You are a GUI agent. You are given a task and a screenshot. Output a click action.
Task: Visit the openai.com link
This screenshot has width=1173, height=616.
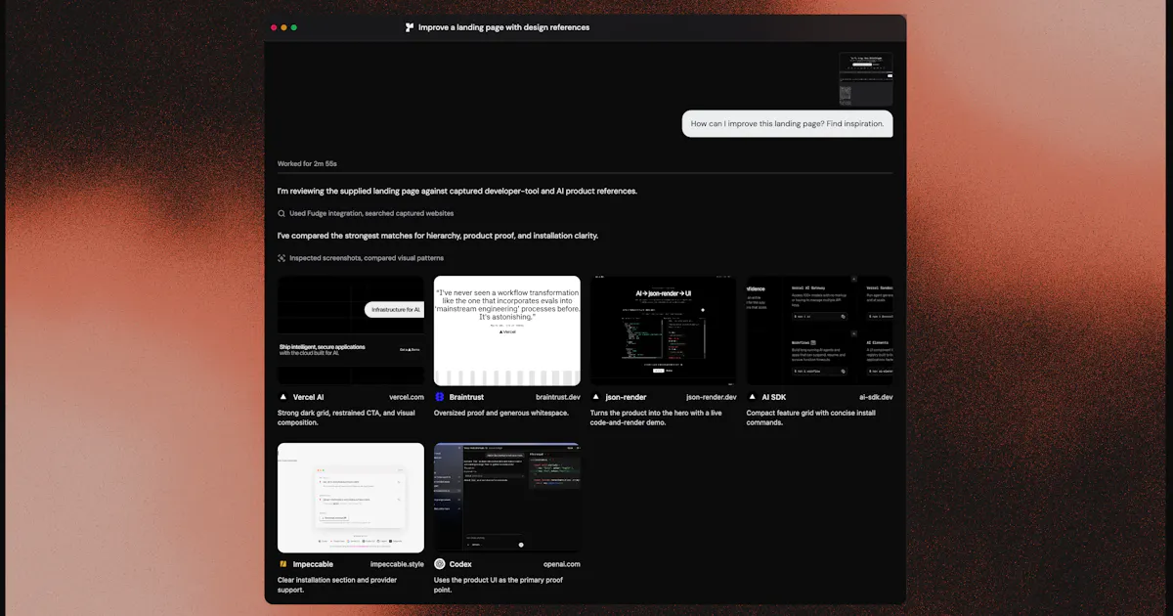point(562,564)
